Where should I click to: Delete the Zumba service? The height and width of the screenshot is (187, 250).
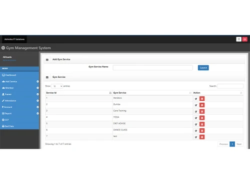click(x=202, y=105)
